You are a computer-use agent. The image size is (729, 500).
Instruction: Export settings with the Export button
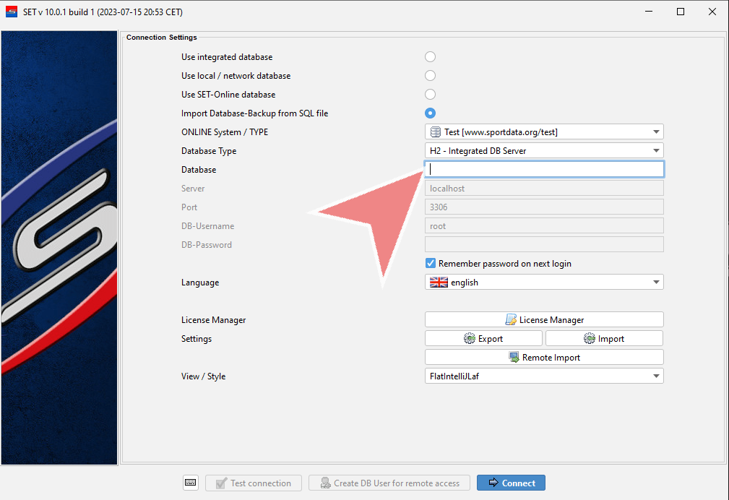[x=483, y=338]
